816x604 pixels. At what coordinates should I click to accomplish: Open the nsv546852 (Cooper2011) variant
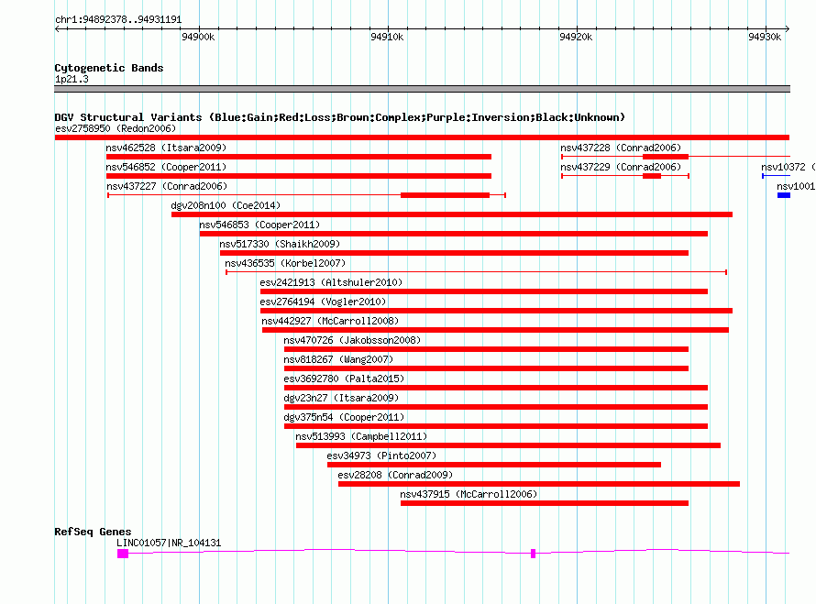click(299, 176)
